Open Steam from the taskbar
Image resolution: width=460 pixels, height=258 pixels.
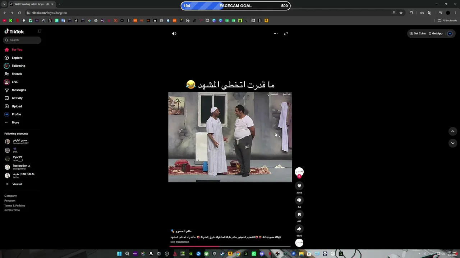pos(222,254)
